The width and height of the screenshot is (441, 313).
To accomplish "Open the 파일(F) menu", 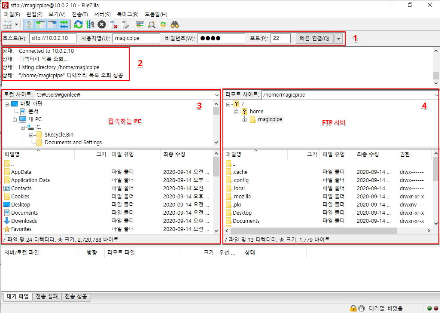I will 12,14.
